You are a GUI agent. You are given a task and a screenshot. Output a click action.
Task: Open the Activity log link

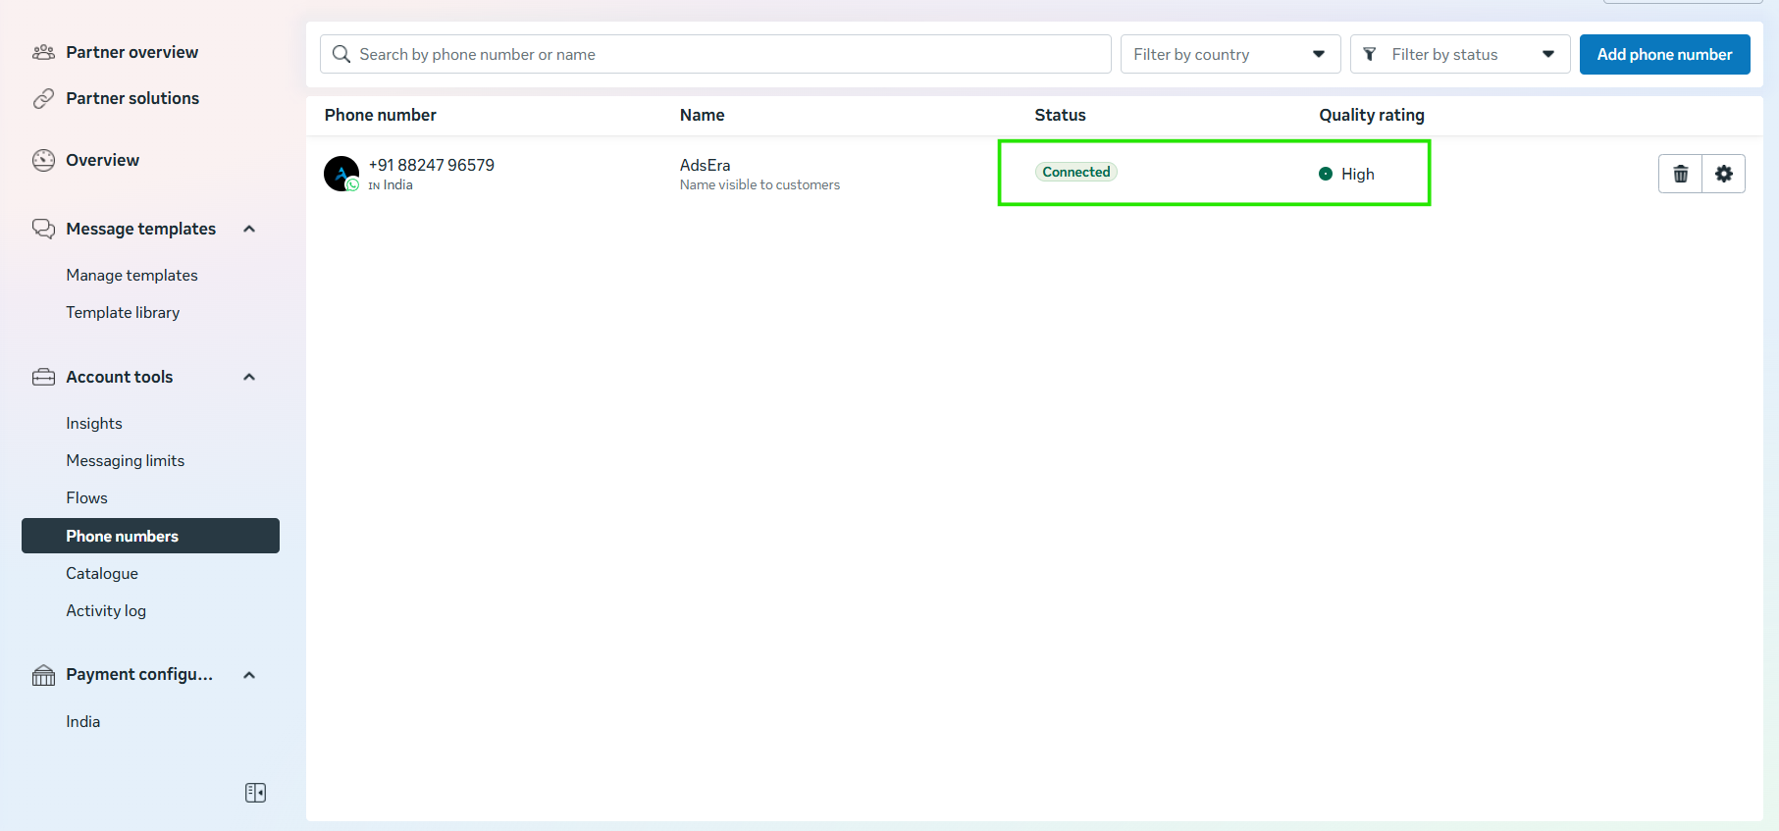point(106,611)
